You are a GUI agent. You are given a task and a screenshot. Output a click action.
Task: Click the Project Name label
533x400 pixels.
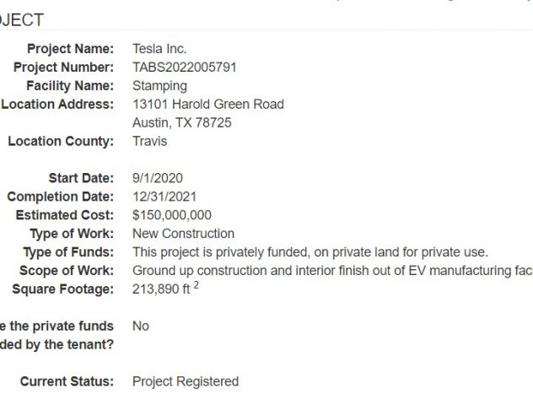(x=70, y=49)
